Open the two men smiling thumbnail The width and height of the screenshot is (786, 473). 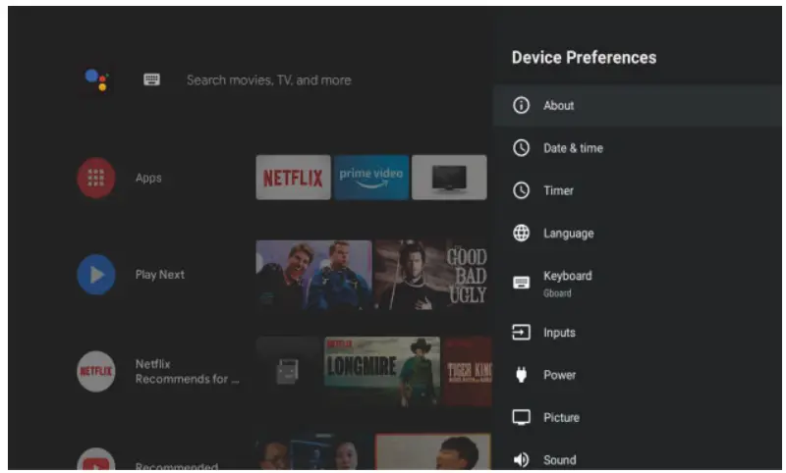click(314, 275)
